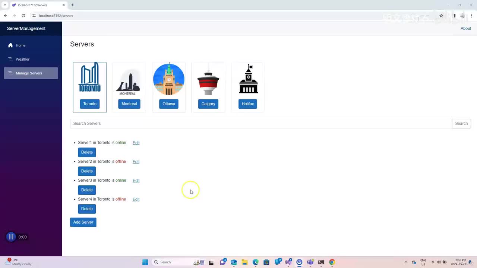Click the taskbar Search box
The height and width of the screenshot is (268, 477).
(x=179, y=262)
